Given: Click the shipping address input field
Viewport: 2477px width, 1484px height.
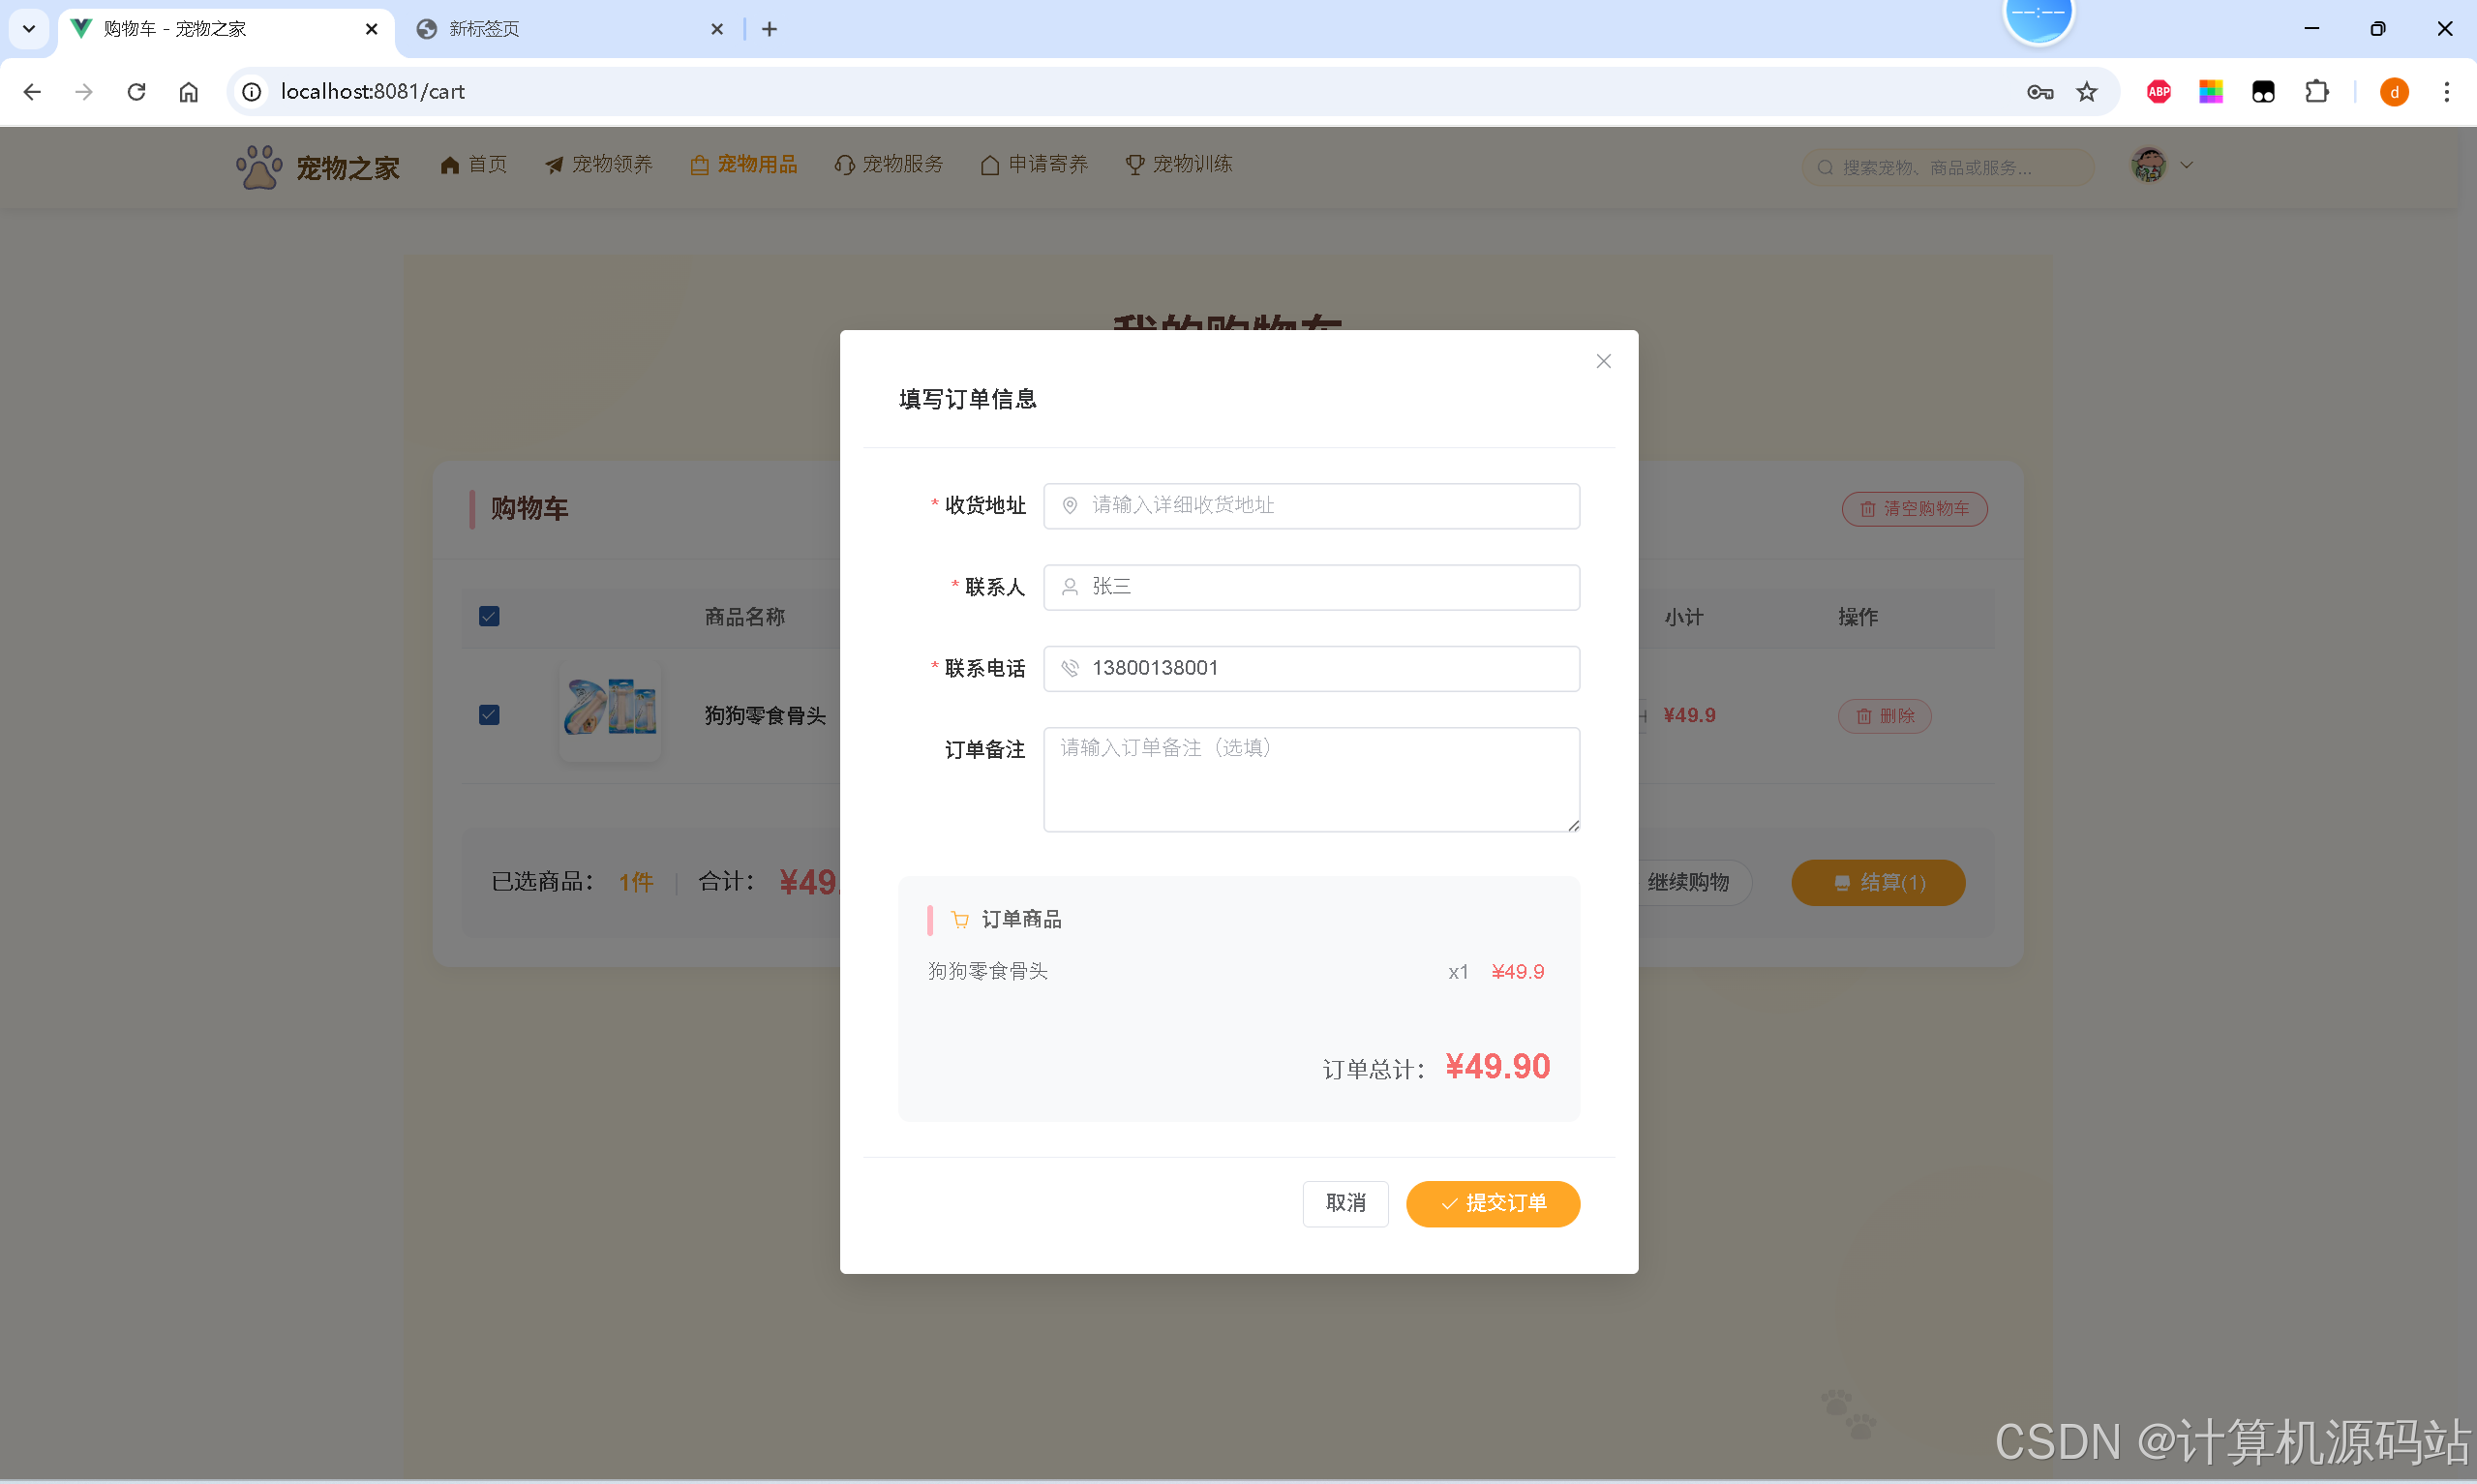Looking at the screenshot, I should pyautogui.click(x=1311, y=505).
